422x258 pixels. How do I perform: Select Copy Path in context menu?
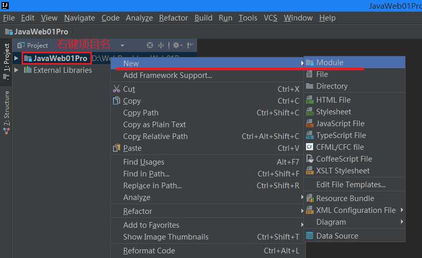pyautogui.click(x=207, y=113)
